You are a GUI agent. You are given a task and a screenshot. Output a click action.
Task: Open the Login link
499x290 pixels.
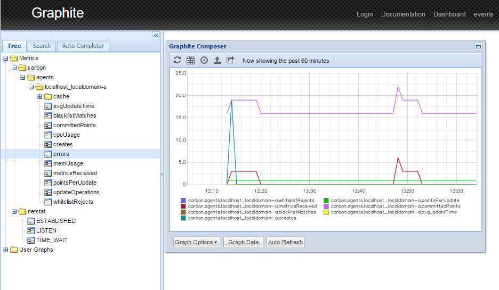(365, 14)
